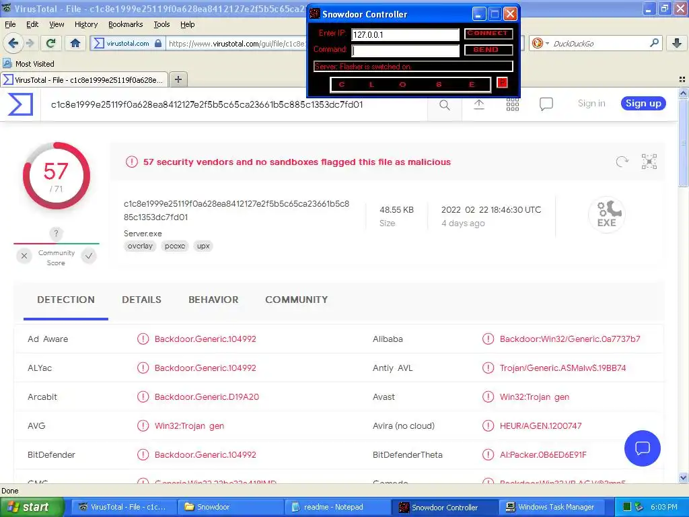Open the View menu
The width and height of the screenshot is (689, 517).
click(57, 24)
